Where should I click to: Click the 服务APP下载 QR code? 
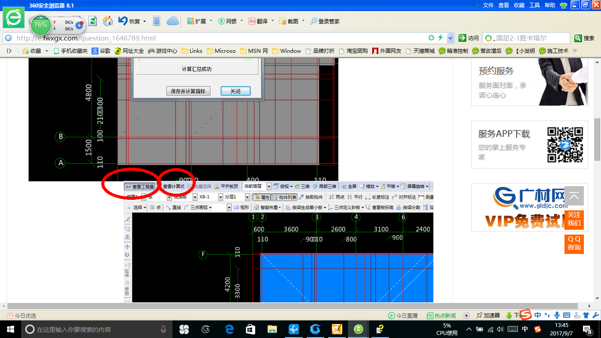[x=565, y=145]
